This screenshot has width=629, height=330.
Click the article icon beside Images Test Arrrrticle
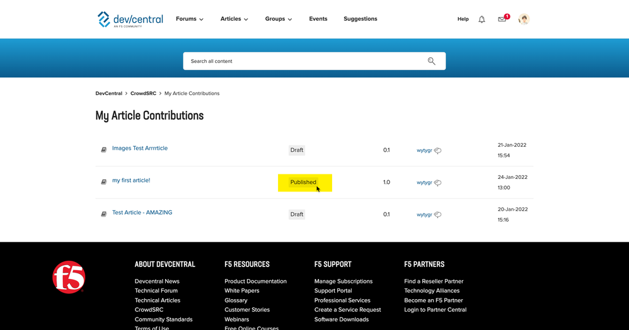point(103,149)
